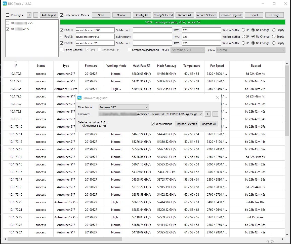This screenshot has height=244, width=291.
Task: Select the miner row 10.1.79.20
Action: (x=144, y=202)
